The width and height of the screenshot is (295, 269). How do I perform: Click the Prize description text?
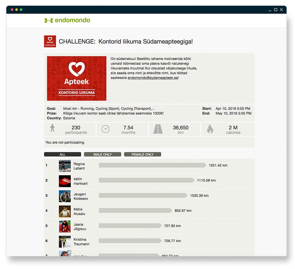[x=113, y=113]
